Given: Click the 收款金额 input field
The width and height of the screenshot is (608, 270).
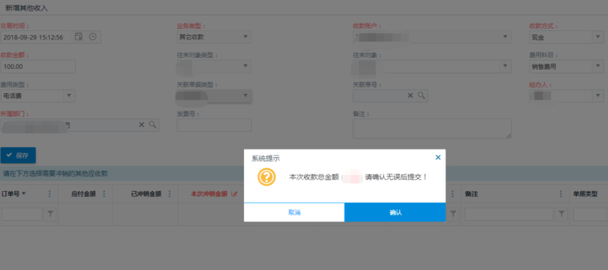Looking at the screenshot, I should coord(38,66).
